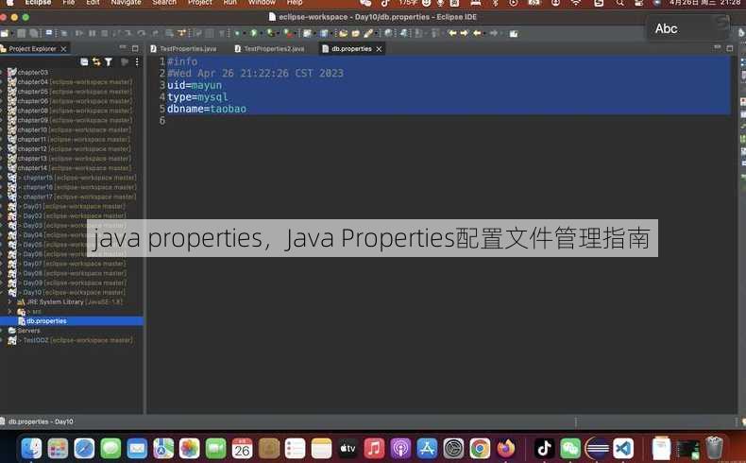Open Finder from the Dock
746x463 pixels.
31,448
